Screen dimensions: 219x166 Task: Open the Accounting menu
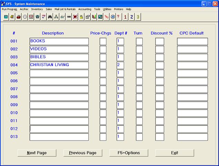85,9
